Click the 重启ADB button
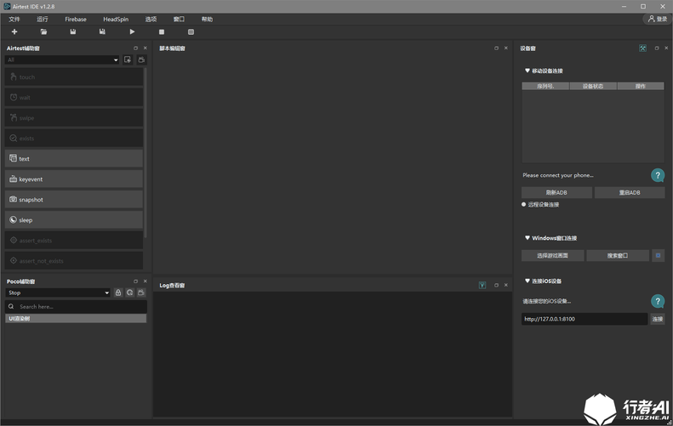 [630, 192]
